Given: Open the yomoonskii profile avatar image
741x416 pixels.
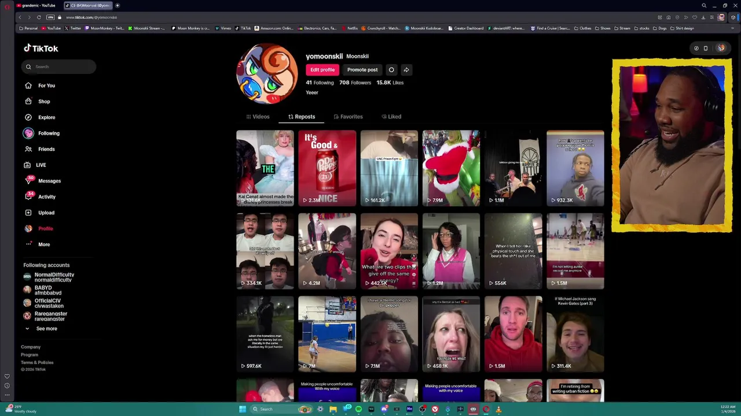Looking at the screenshot, I should pos(267,74).
